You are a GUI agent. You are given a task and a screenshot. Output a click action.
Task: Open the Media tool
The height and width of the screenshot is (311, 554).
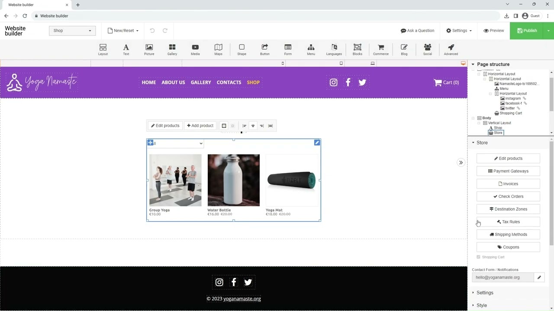[x=195, y=50]
